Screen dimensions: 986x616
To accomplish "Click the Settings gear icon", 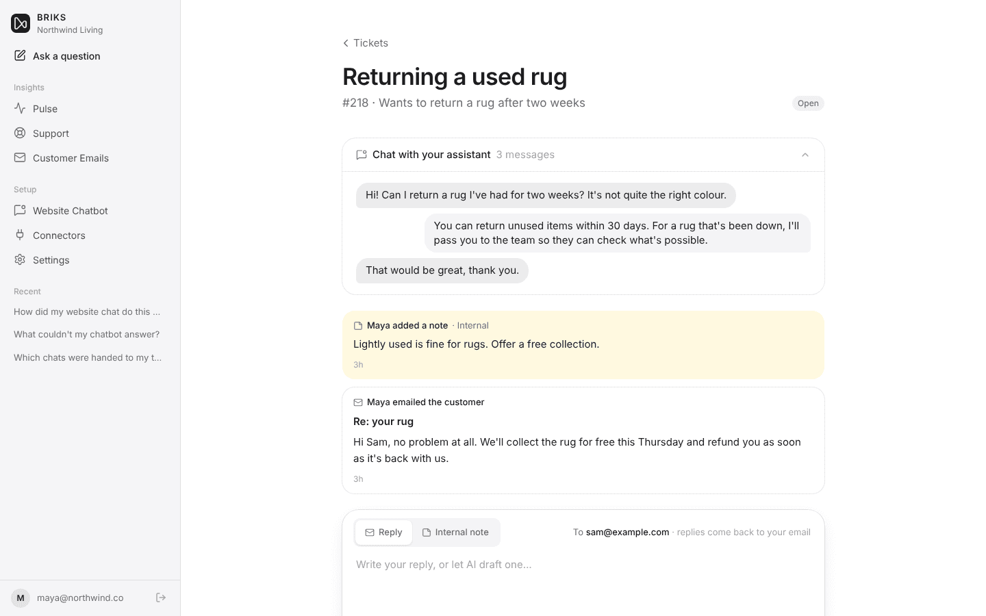I will click(x=20, y=259).
